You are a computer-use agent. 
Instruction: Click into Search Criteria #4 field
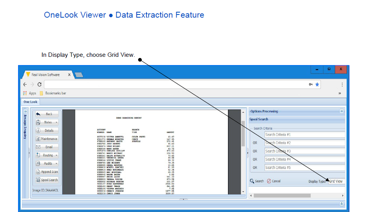tap(305, 159)
